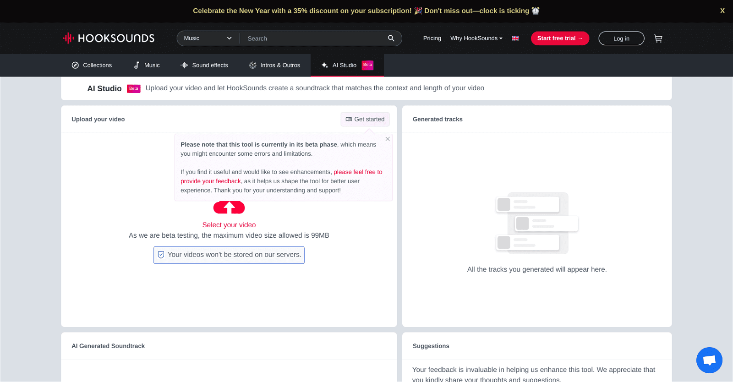The width and height of the screenshot is (733, 382).
Task: Switch to the Music nav tab
Action: point(147,65)
